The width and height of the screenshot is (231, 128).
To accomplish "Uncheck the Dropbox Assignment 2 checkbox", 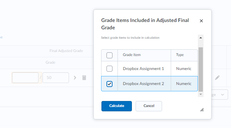I will click(x=109, y=84).
